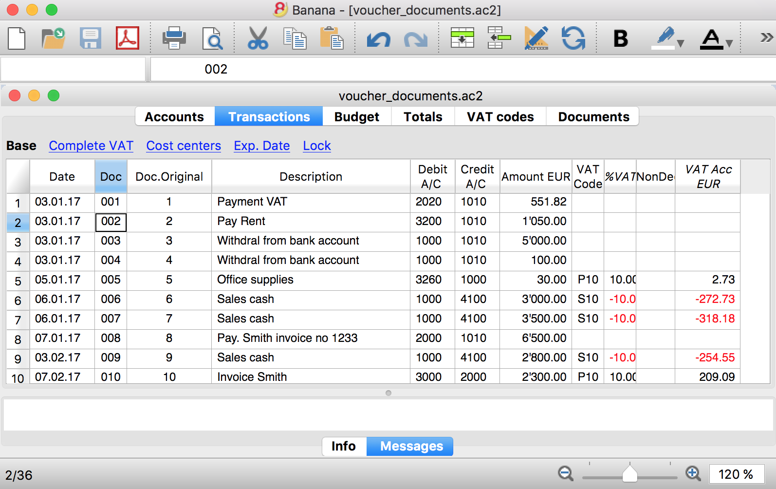The image size is (776, 489).
Task: Open the Totals tab
Action: pos(423,117)
